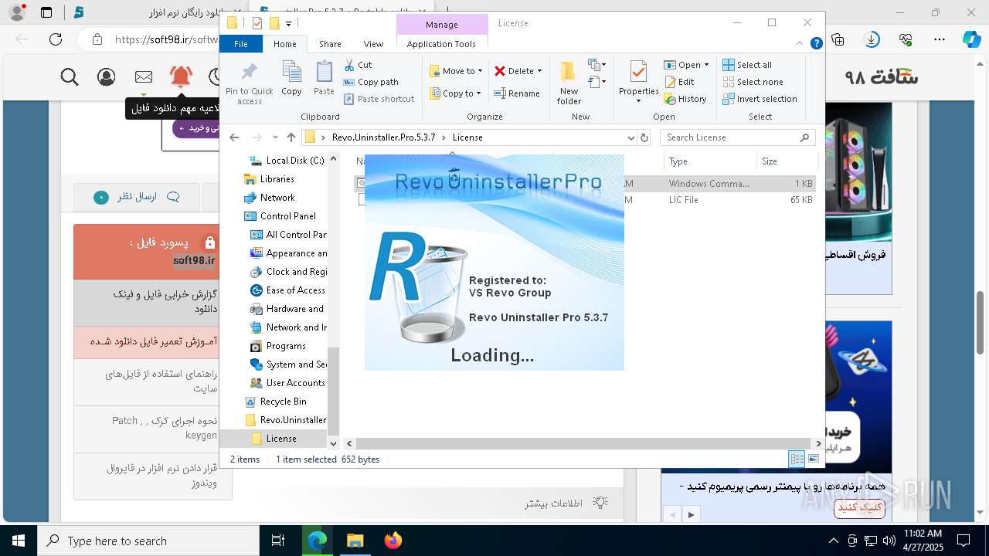Open Move to dropdown

click(456, 71)
